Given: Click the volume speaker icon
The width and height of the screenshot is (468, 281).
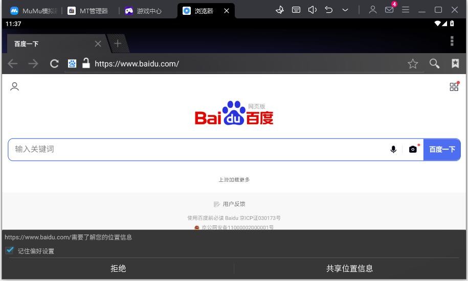Looking at the screenshot, I should tap(312, 10).
